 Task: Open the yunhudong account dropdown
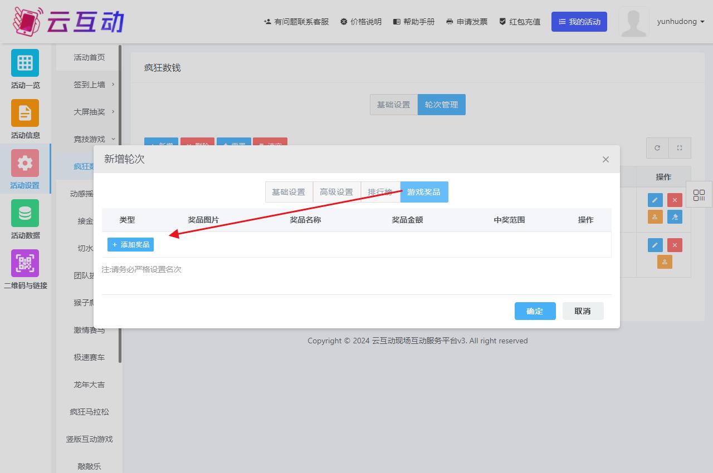[x=681, y=22]
